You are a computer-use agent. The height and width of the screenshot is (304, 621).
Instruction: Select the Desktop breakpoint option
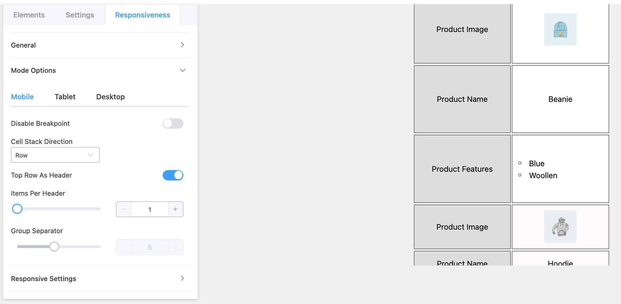point(110,96)
